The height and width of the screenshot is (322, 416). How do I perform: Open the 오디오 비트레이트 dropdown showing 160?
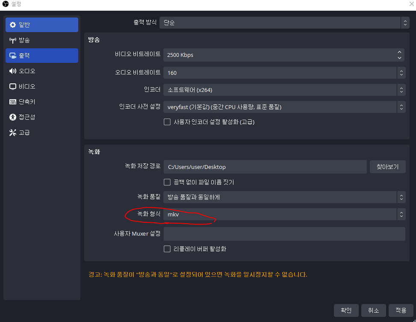(x=284, y=73)
